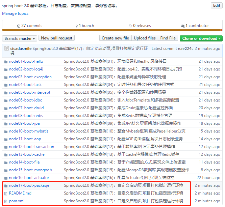Viewport: 225px width, 207px height.
Task: Click Find File button
Action: [x=168, y=38]
